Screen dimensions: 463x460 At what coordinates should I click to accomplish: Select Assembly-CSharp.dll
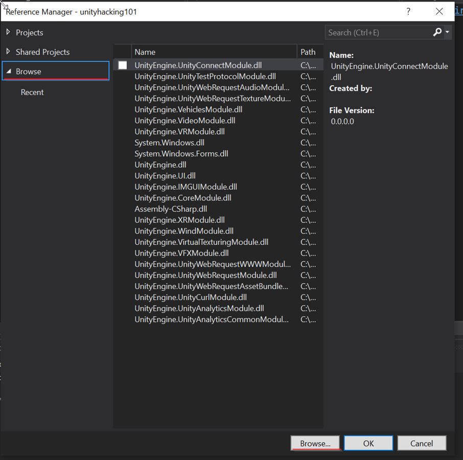coord(218,209)
